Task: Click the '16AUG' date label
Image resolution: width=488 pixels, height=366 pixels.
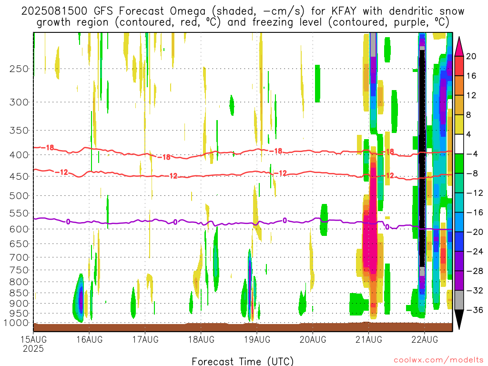Action: (x=89, y=339)
